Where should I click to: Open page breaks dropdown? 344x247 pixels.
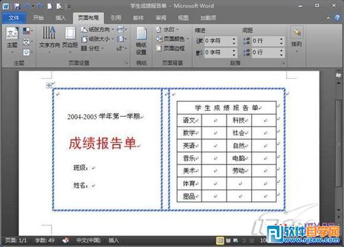coord(122,29)
